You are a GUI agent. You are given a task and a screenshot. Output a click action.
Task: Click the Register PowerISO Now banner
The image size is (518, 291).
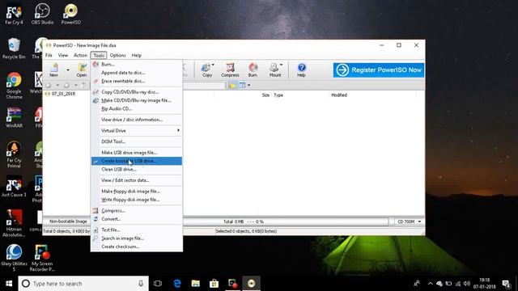pyautogui.click(x=379, y=70)
